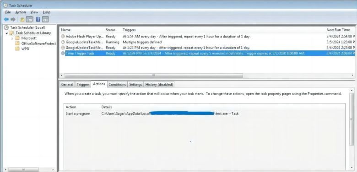Select the GoogleUpdateTaskMa... task at 1:23 PM
The width and height of the screenshot is (357, 172).
point(84,48)
